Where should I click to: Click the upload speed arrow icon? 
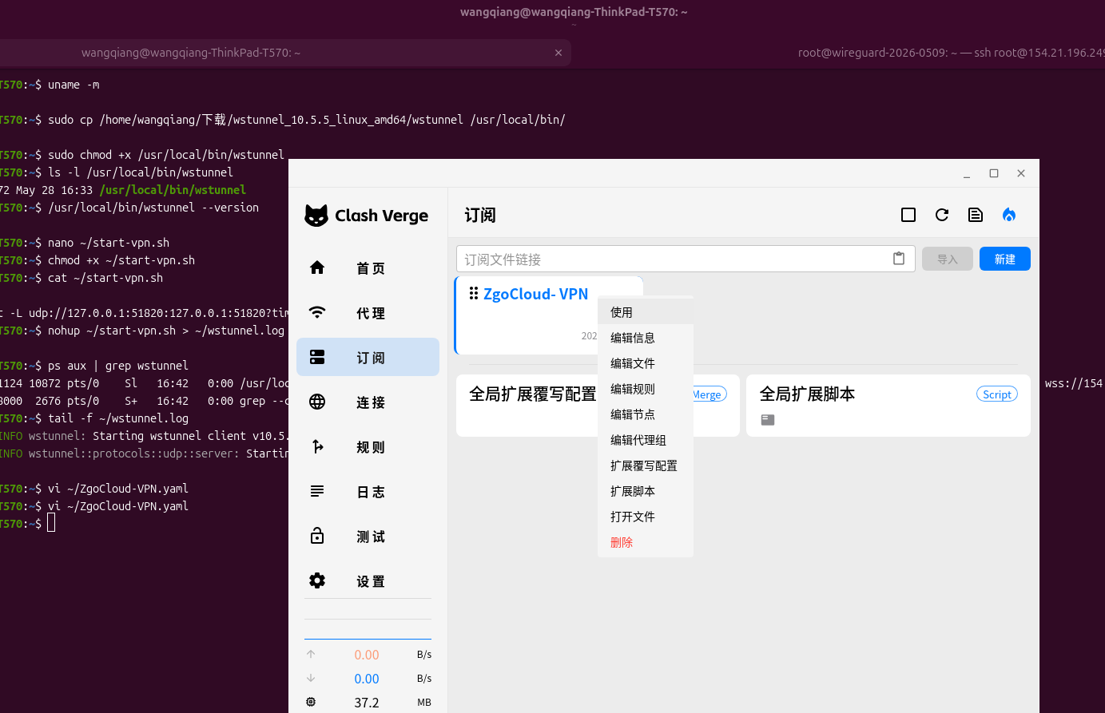(311, 654)
